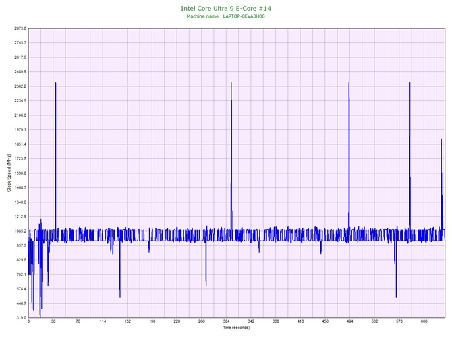Screen dimensions: 452x339
Task: Click the 1979.1 y-axis value
Action: point(20,129)
